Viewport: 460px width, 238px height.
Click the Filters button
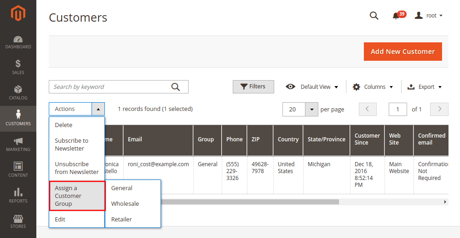(253, 87)
